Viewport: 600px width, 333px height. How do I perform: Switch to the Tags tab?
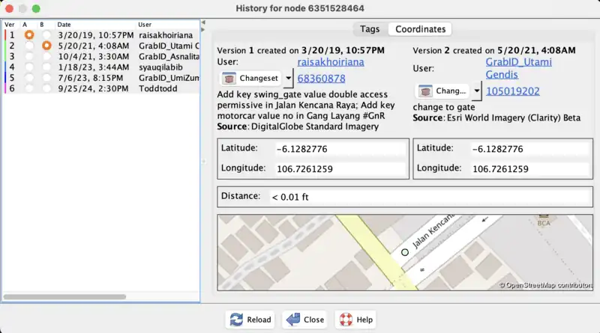pyautogui.click(x=370, y=29)
